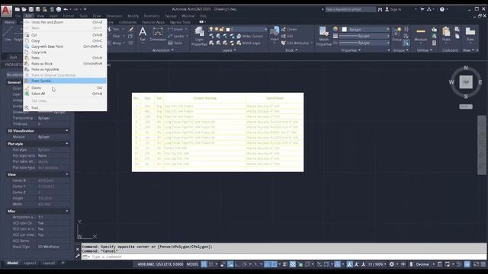Collapse the Misc section in Properties palette
The height and width of the screenshot is (274, 488).
[67, 211]
